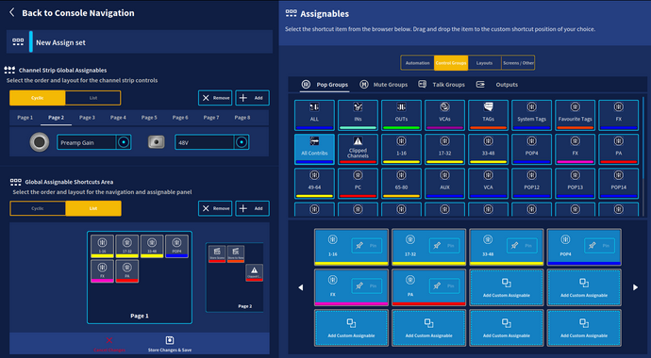Select the Page 2 shortcut layout thumbnail

click(x=235, y=277)
